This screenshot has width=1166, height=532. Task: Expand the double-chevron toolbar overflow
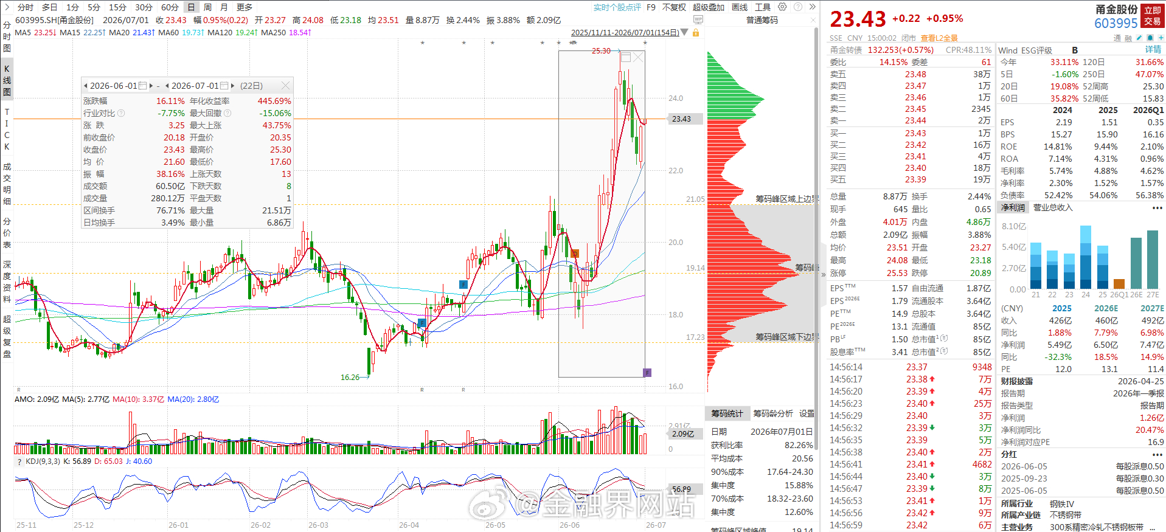812,7
